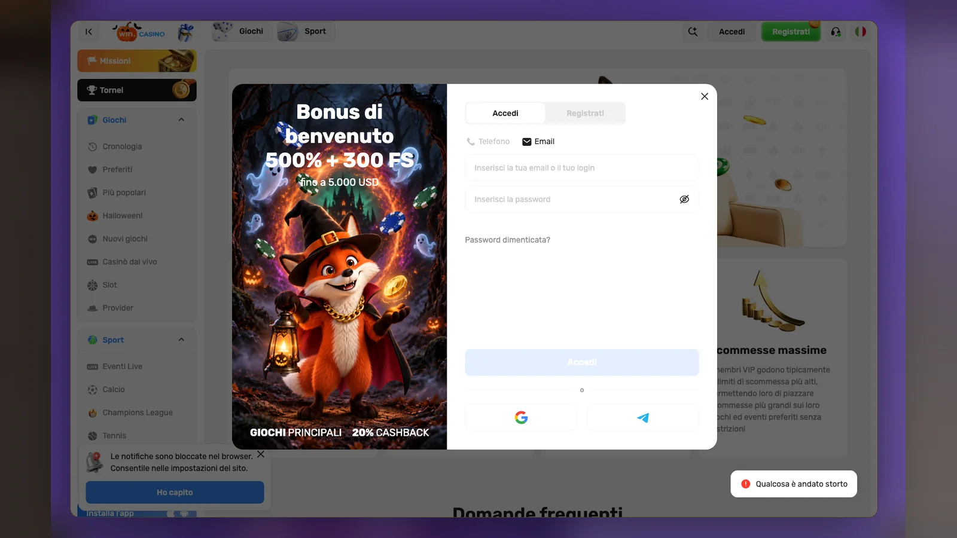957x538 pixels.
Task: Select the Email login option
Action: click(x=538, y=142)
